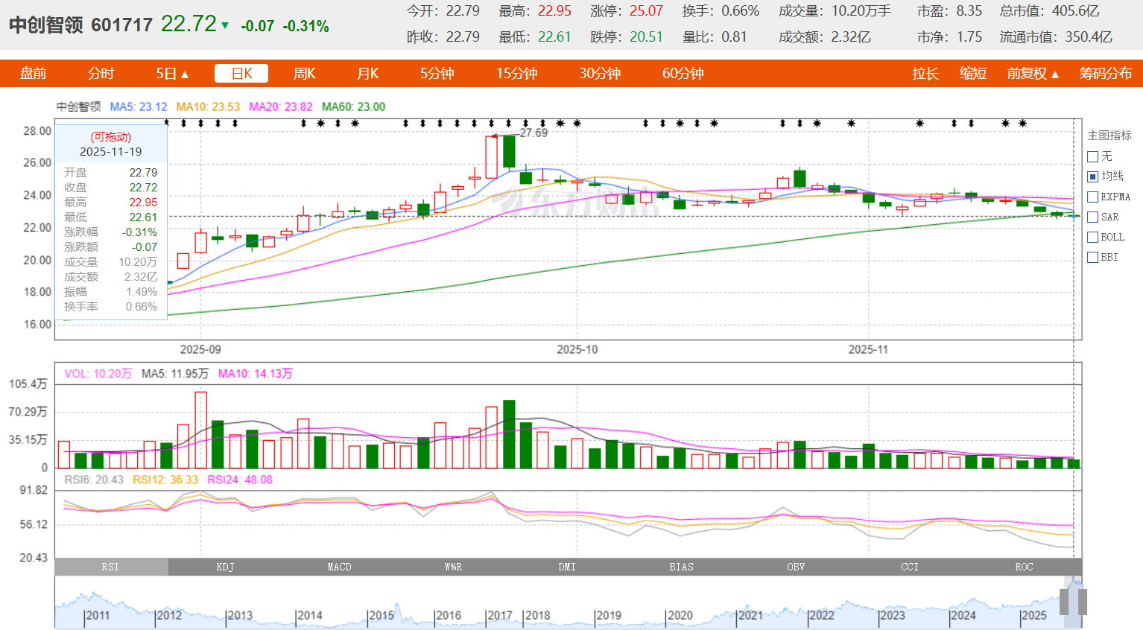Click the green down arrow beside price 22.72
The image size is (1143, 630).
pos(225,26)
